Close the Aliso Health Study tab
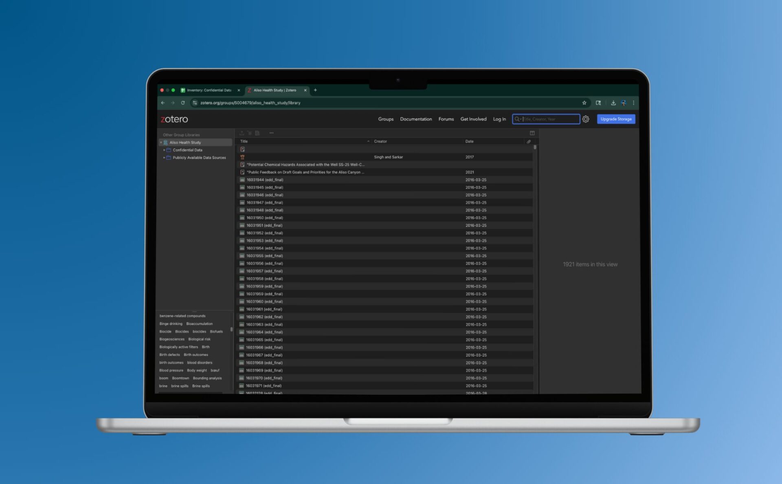 pyautogui.click(x=305, y=90)
